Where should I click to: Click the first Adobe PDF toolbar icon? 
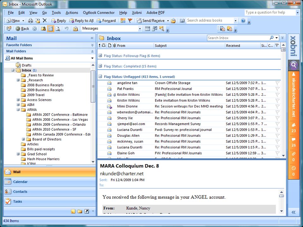[x=222, y=29]
